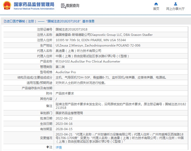Select production address Ul.Zeusa 2,Mierzyn

[x=69, y=45]
